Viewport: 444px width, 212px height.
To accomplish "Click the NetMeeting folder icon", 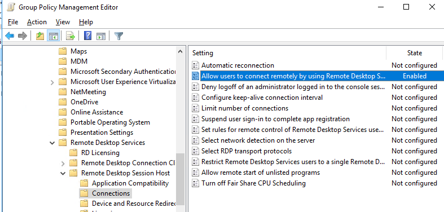I will [62, 92].
